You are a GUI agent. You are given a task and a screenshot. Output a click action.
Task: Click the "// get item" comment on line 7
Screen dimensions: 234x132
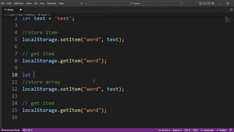(38, 54)
